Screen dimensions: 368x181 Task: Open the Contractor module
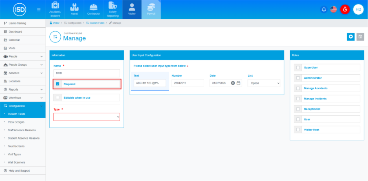tap(93, 9)
